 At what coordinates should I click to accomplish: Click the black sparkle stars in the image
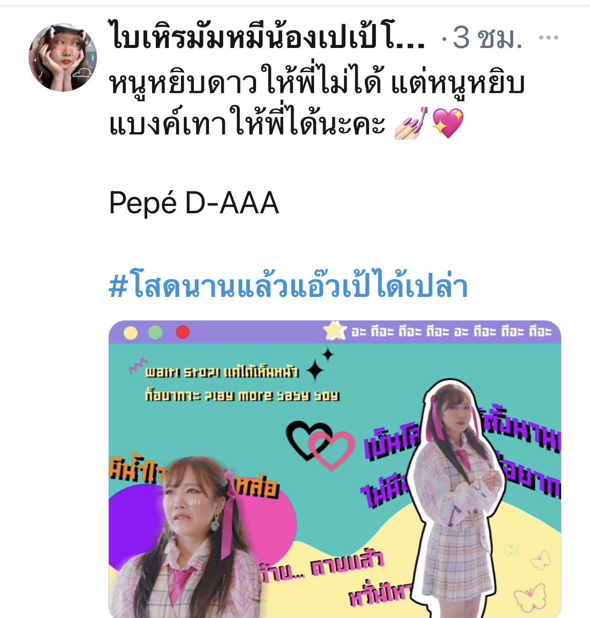pyautogui.click(x=320, y=365)
